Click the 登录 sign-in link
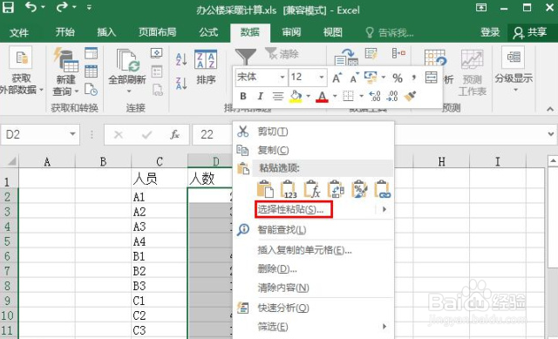Image resolution: width=558 pixels, height=339 pixels. pos(490,32)
